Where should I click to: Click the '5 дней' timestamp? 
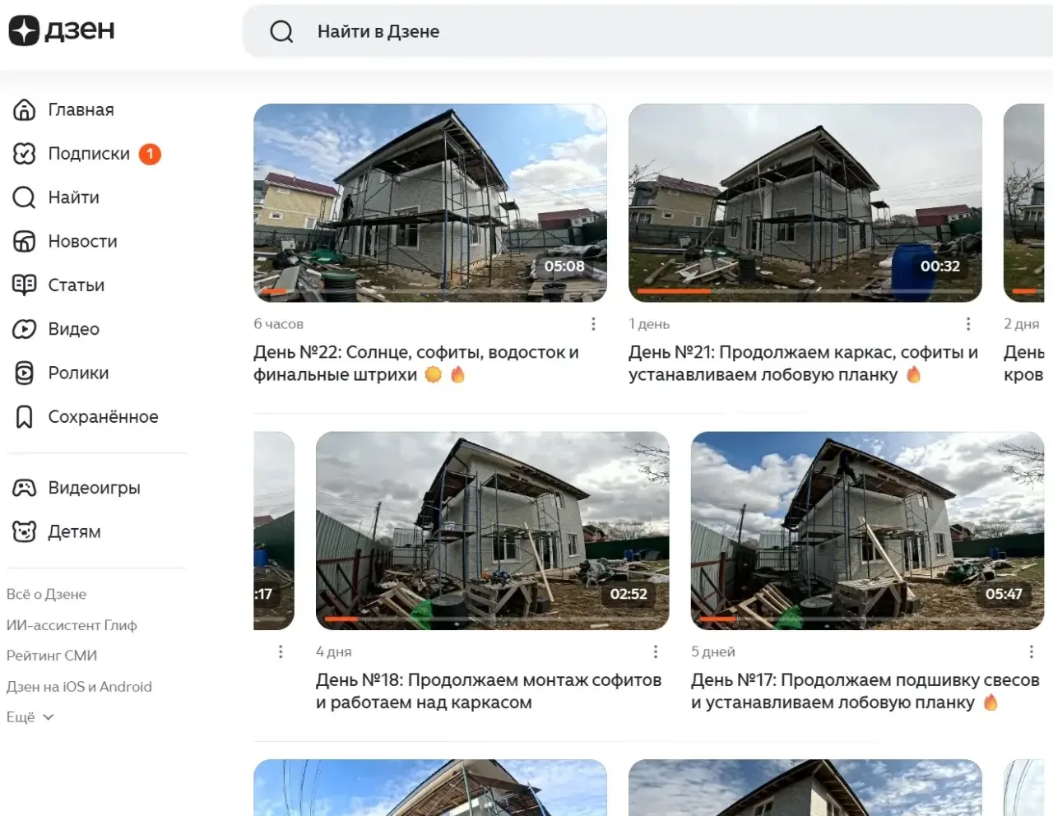pos(713,651)
